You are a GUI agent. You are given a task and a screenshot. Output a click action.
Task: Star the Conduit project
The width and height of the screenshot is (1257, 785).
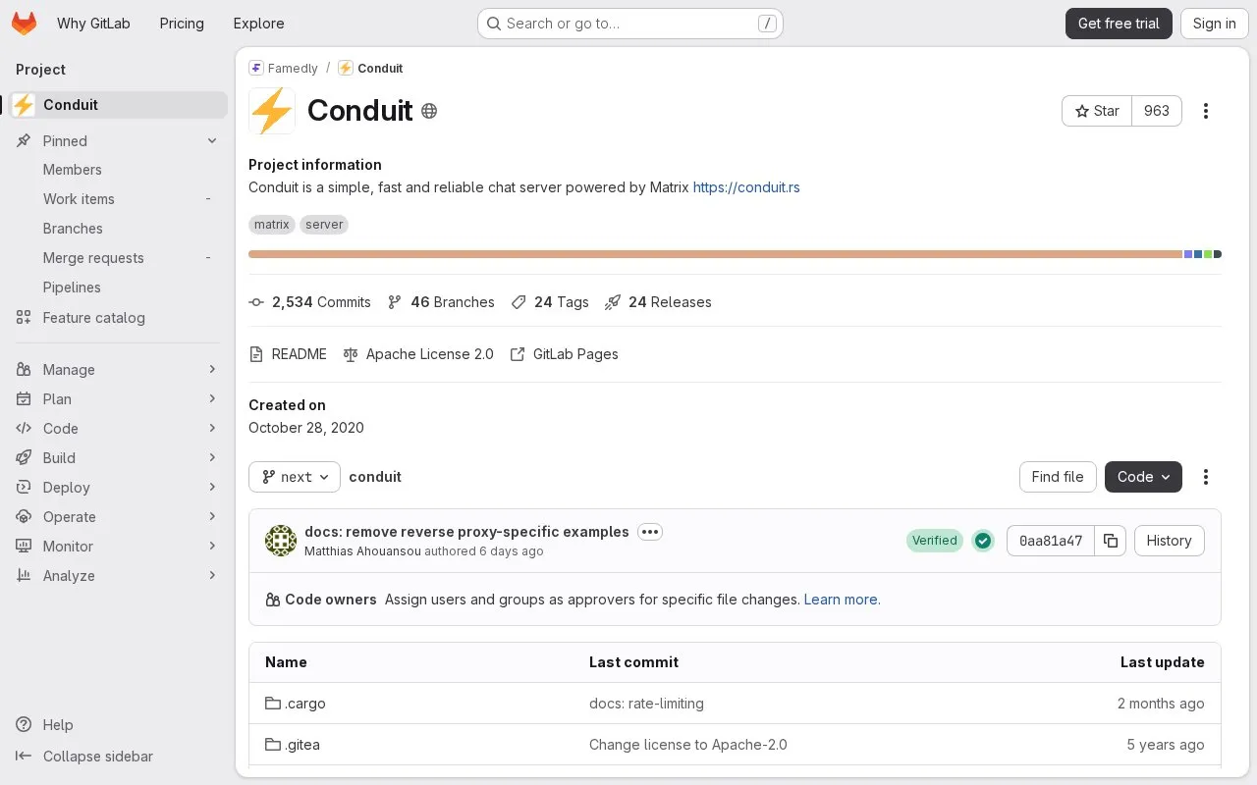point(1097,111)
